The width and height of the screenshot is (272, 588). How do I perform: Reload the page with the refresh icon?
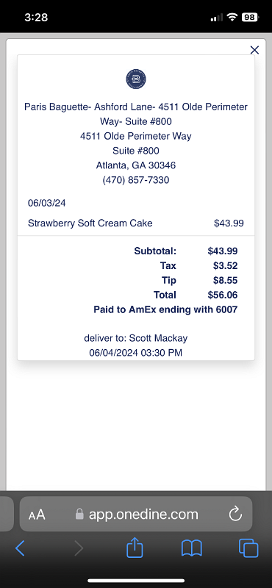pyautogui.click(x=235, y=514)
